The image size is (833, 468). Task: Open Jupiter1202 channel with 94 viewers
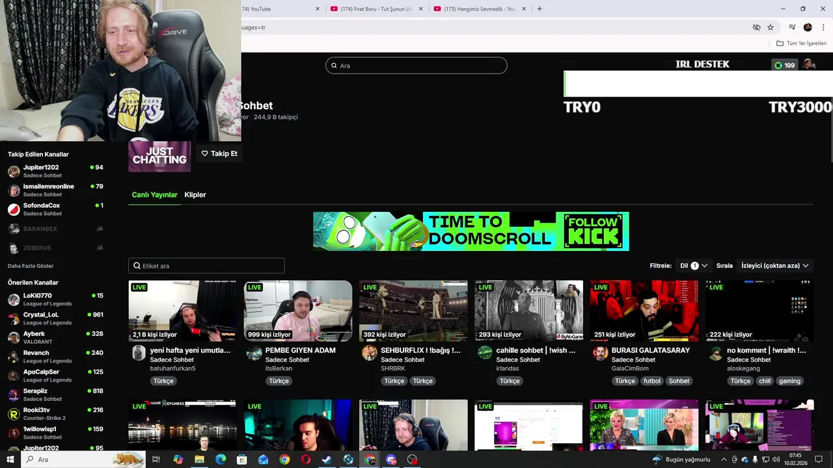pyautogui.click(x=55, y=171)
